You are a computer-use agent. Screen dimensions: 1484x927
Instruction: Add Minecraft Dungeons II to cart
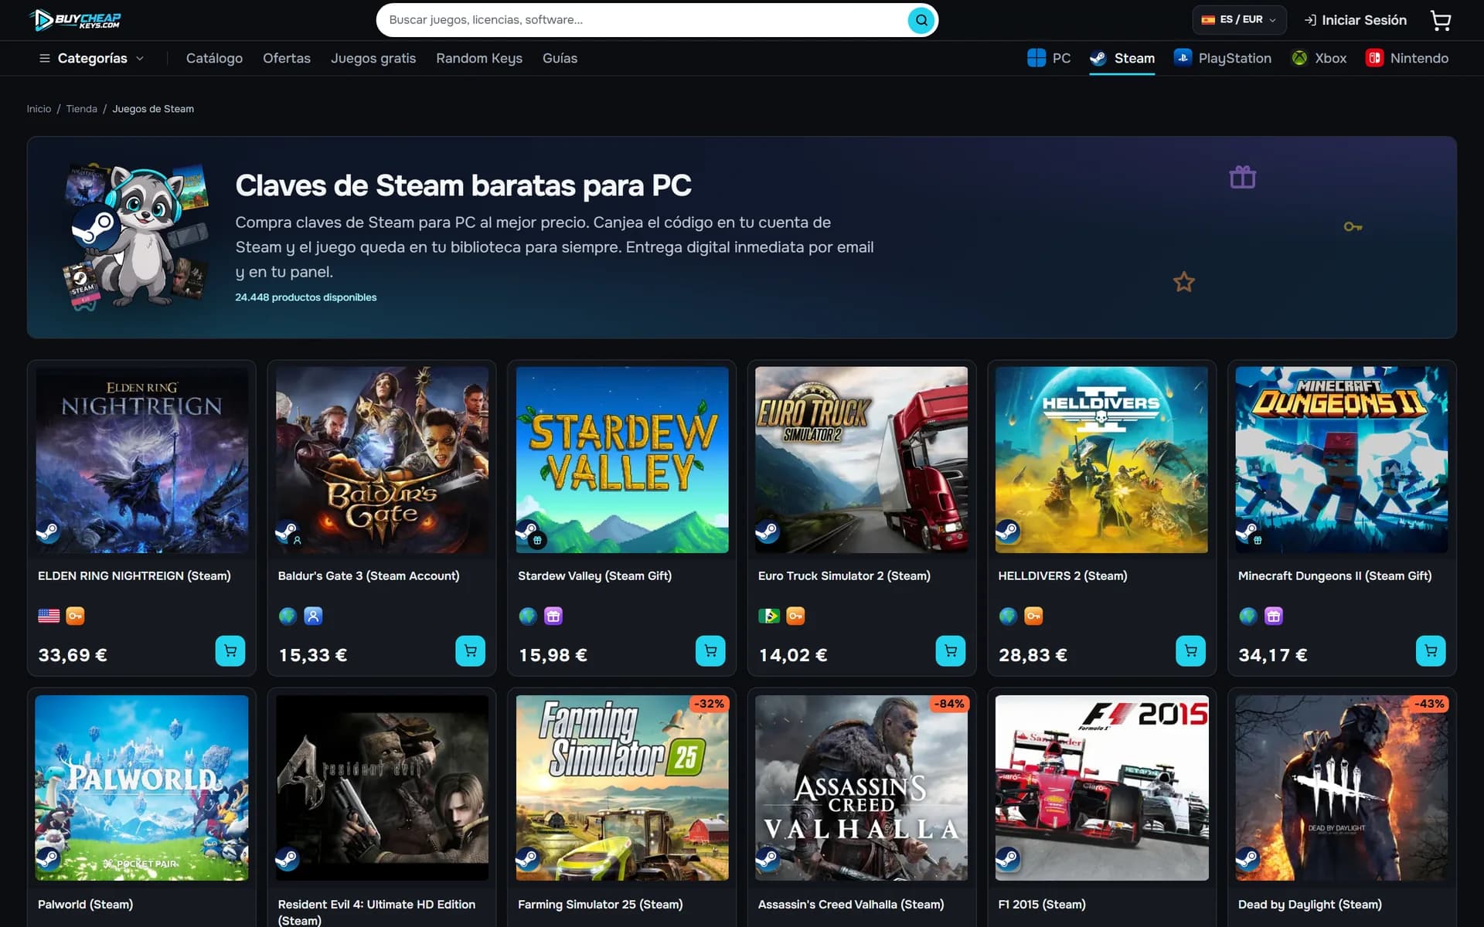click(1431, 650)
